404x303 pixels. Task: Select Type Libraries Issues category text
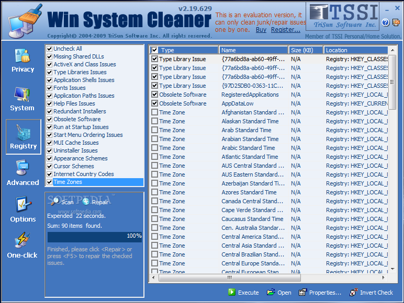[x=80, y=72]
